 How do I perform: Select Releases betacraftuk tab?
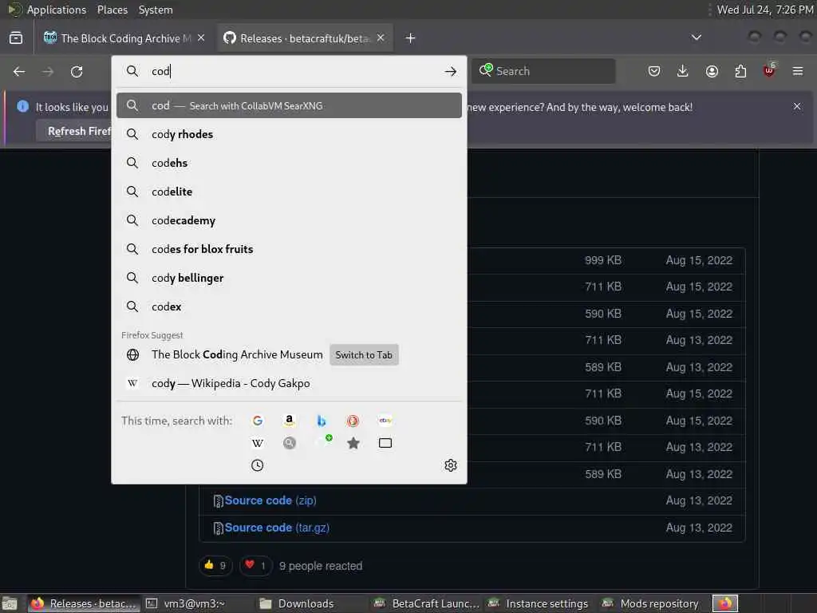click(305, 38)
